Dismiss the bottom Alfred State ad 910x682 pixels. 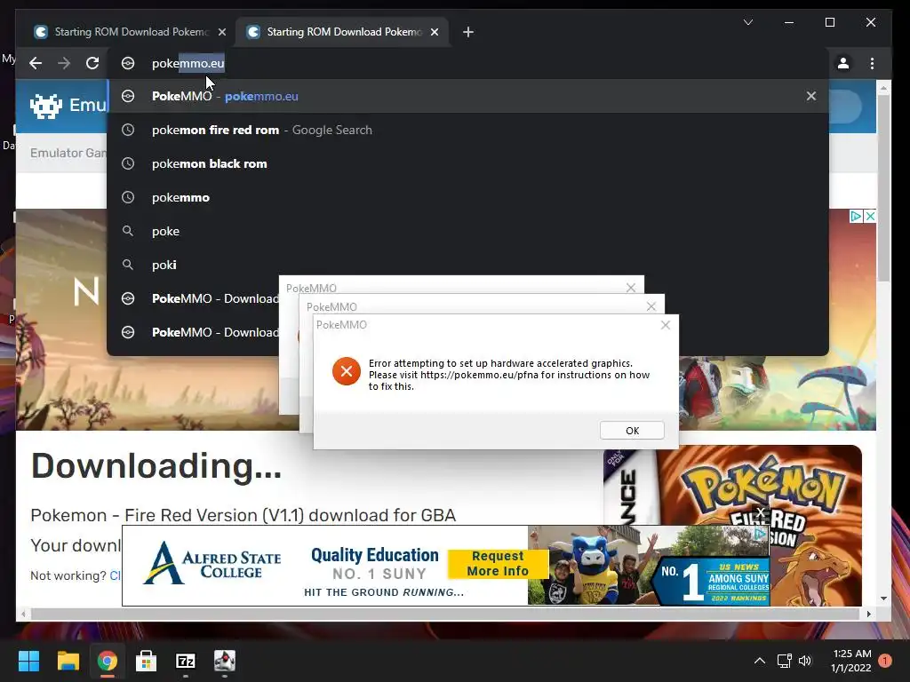click(761, 513)
